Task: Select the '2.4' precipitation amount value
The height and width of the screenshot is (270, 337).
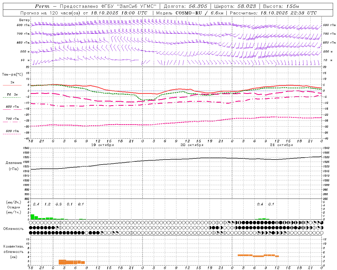Action: click(36, 204)
